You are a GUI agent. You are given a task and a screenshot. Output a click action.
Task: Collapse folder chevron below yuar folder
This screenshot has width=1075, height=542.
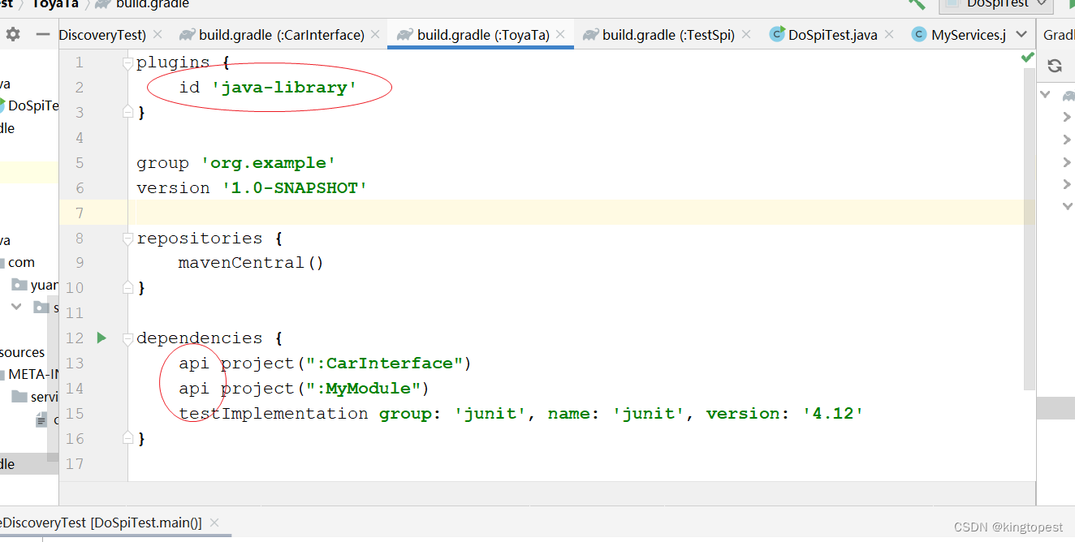[17, 307]
